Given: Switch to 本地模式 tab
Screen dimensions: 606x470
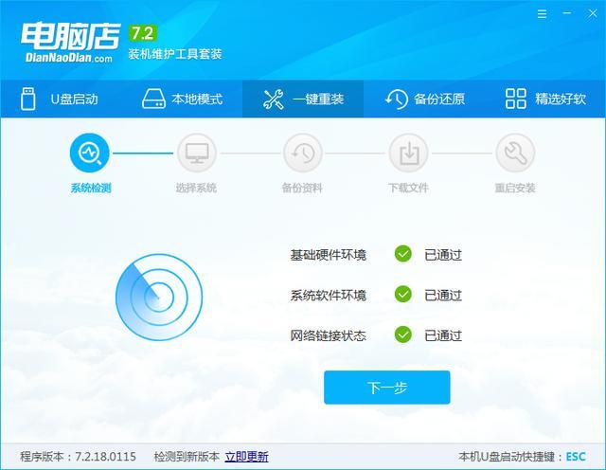Looking at the screenshot, I should pyautogui.click(x=182, y=99).
